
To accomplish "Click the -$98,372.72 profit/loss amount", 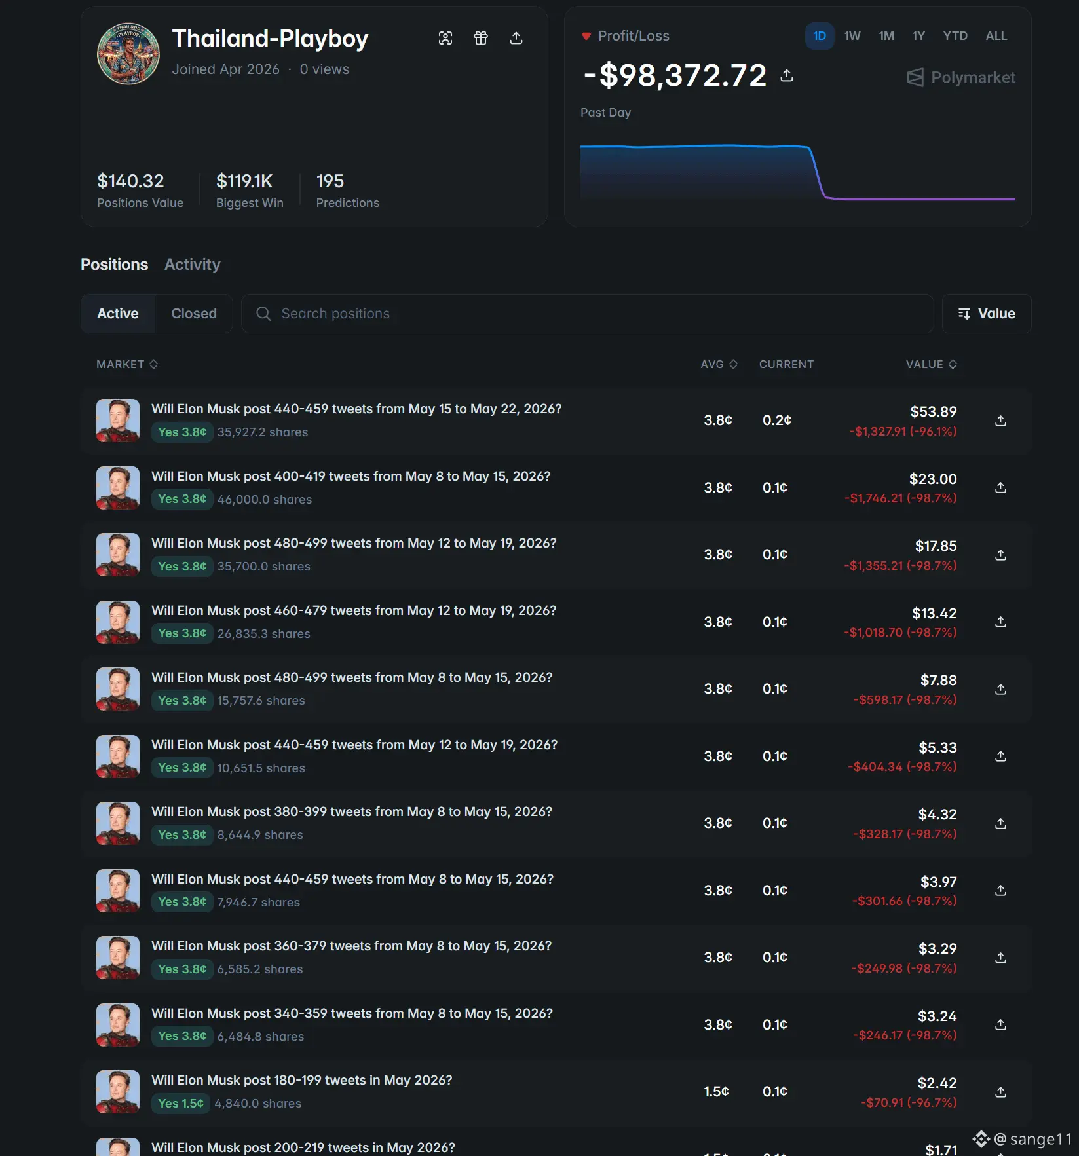I will pos(675,75).
